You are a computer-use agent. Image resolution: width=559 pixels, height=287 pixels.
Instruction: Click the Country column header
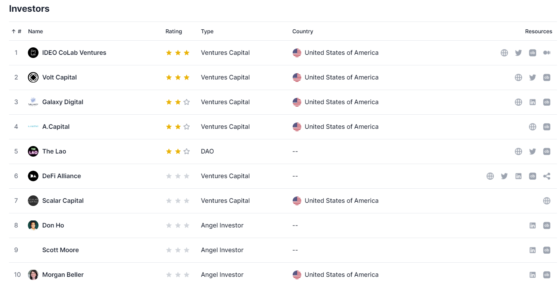[x=302, y=31]
